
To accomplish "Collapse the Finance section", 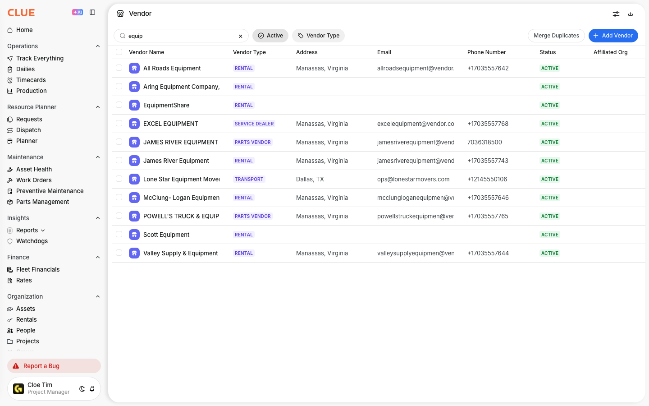I will tap(98, 257).
